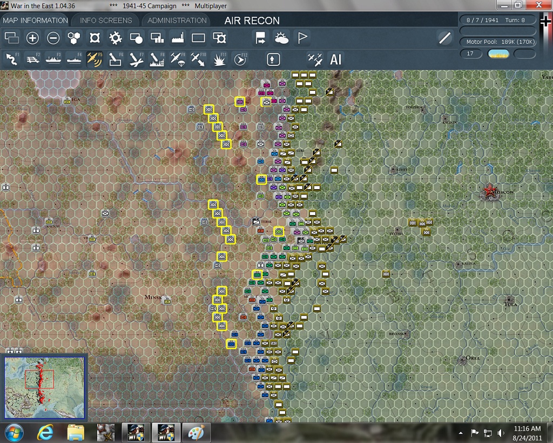Click the date and Turn 8 display
Screen dimensions: 553x443
498,20
